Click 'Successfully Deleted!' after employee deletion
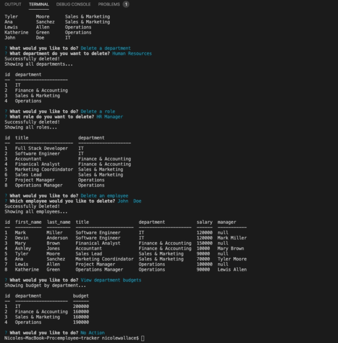Image resolution: width=338 pixels, height=343 pixels. click(x=32, y=206)
